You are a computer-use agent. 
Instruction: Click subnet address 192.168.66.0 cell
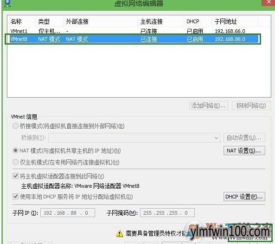(230, 31)
